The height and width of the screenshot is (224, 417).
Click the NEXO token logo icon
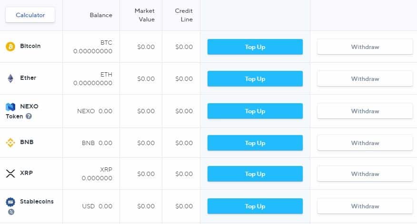pos(10,107)
